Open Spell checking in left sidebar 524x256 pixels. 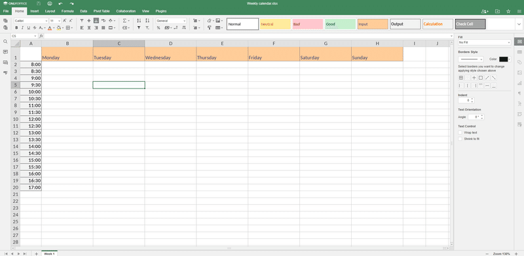pyautogui.click(x=5, y=73)
